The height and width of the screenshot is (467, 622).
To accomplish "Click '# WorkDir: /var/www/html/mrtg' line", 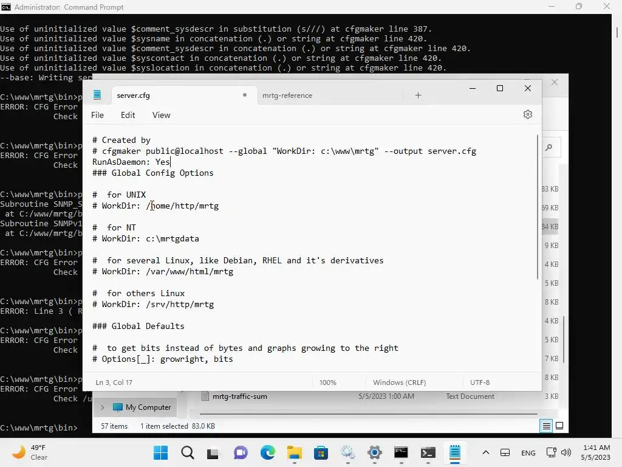I will [163, 272].
